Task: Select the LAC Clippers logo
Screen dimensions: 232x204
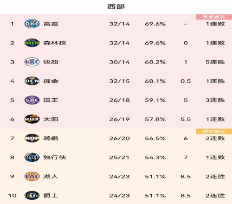Action: 32,62
